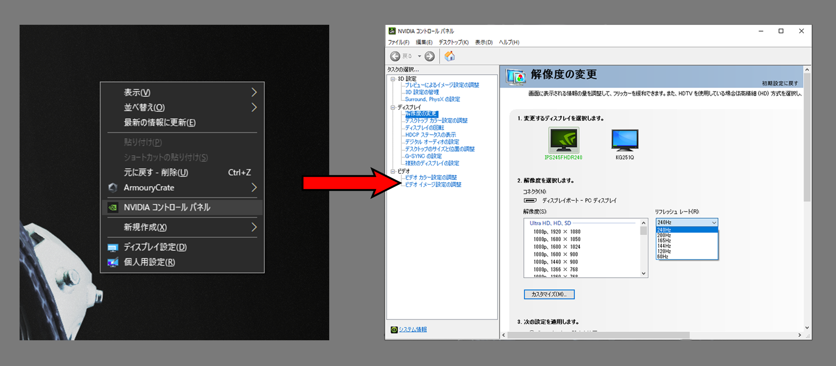The height and width of the screenshot is (366, 836).
Task: Open HDCP ステータスの表示 page
Action: click(430, 135)
